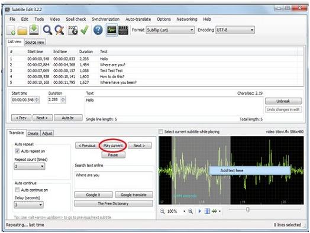Click the green double-arrow icon below waveform
Viewport: 310px width, 233px height.
(214, 211)
